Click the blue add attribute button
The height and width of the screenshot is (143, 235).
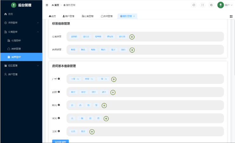[60, 141]
